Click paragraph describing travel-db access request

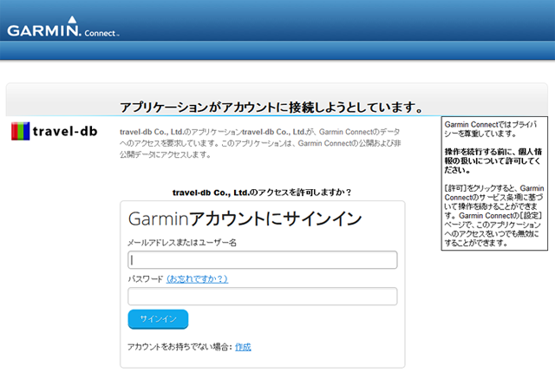tap(260, 143)
